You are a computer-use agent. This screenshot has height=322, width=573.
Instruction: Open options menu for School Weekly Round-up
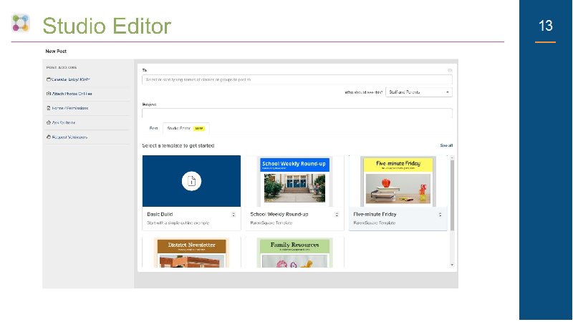(337, 215)
